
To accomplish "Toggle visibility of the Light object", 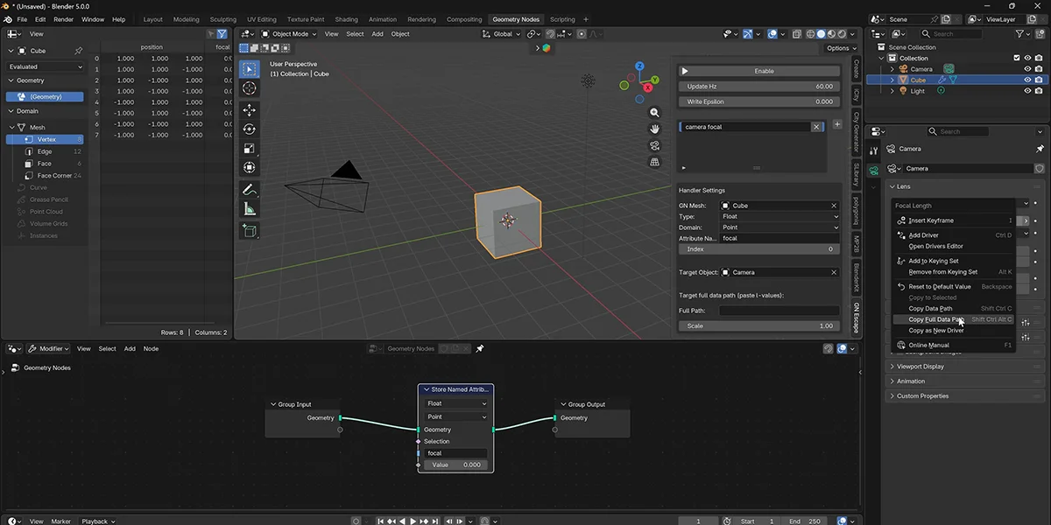I will click(x=1027, y=91).
